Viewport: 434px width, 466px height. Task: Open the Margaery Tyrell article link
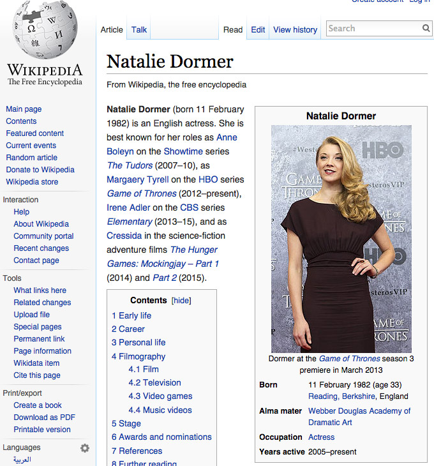137,179
